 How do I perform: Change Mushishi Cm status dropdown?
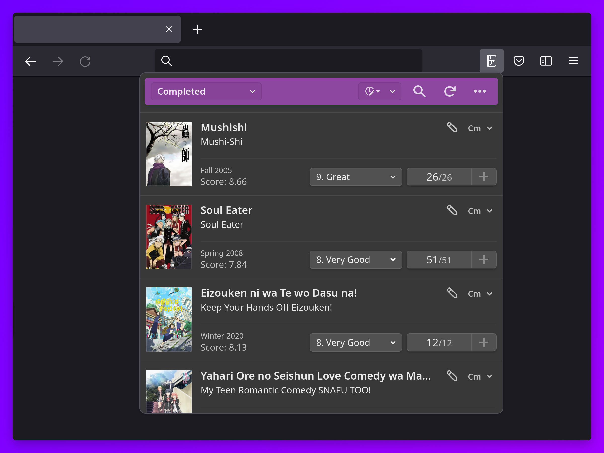pos(480,128)
